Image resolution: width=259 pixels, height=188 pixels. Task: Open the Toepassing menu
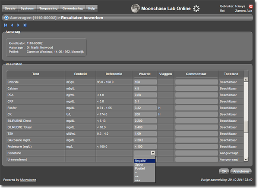pyautogui.click(x=48, y=9)
